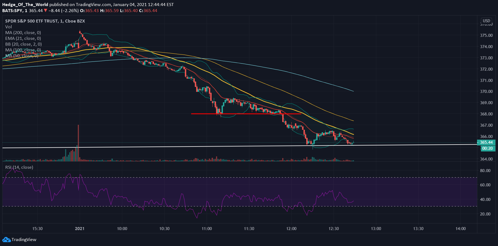The width and height of the screenshot is (498, 246).
Task: Click the 2021 date axis label
Action: pyautogui.click(x=80, y=229)
